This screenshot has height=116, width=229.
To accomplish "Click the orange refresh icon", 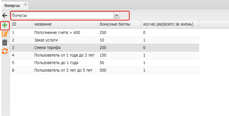I will point(5,51).
